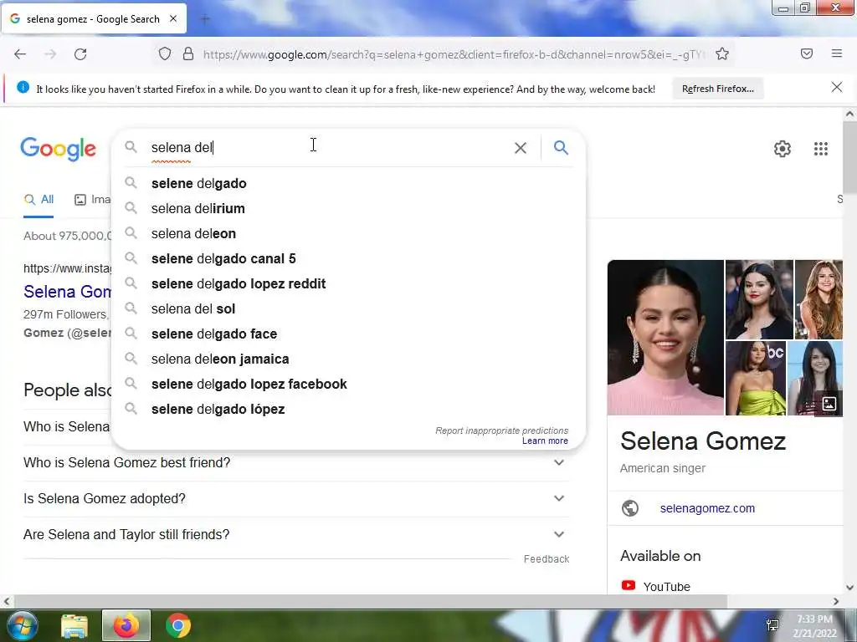This screenshot has height=642, width=857.
Task: Reload the page with the refresh icon
Action: click(80, 54)
